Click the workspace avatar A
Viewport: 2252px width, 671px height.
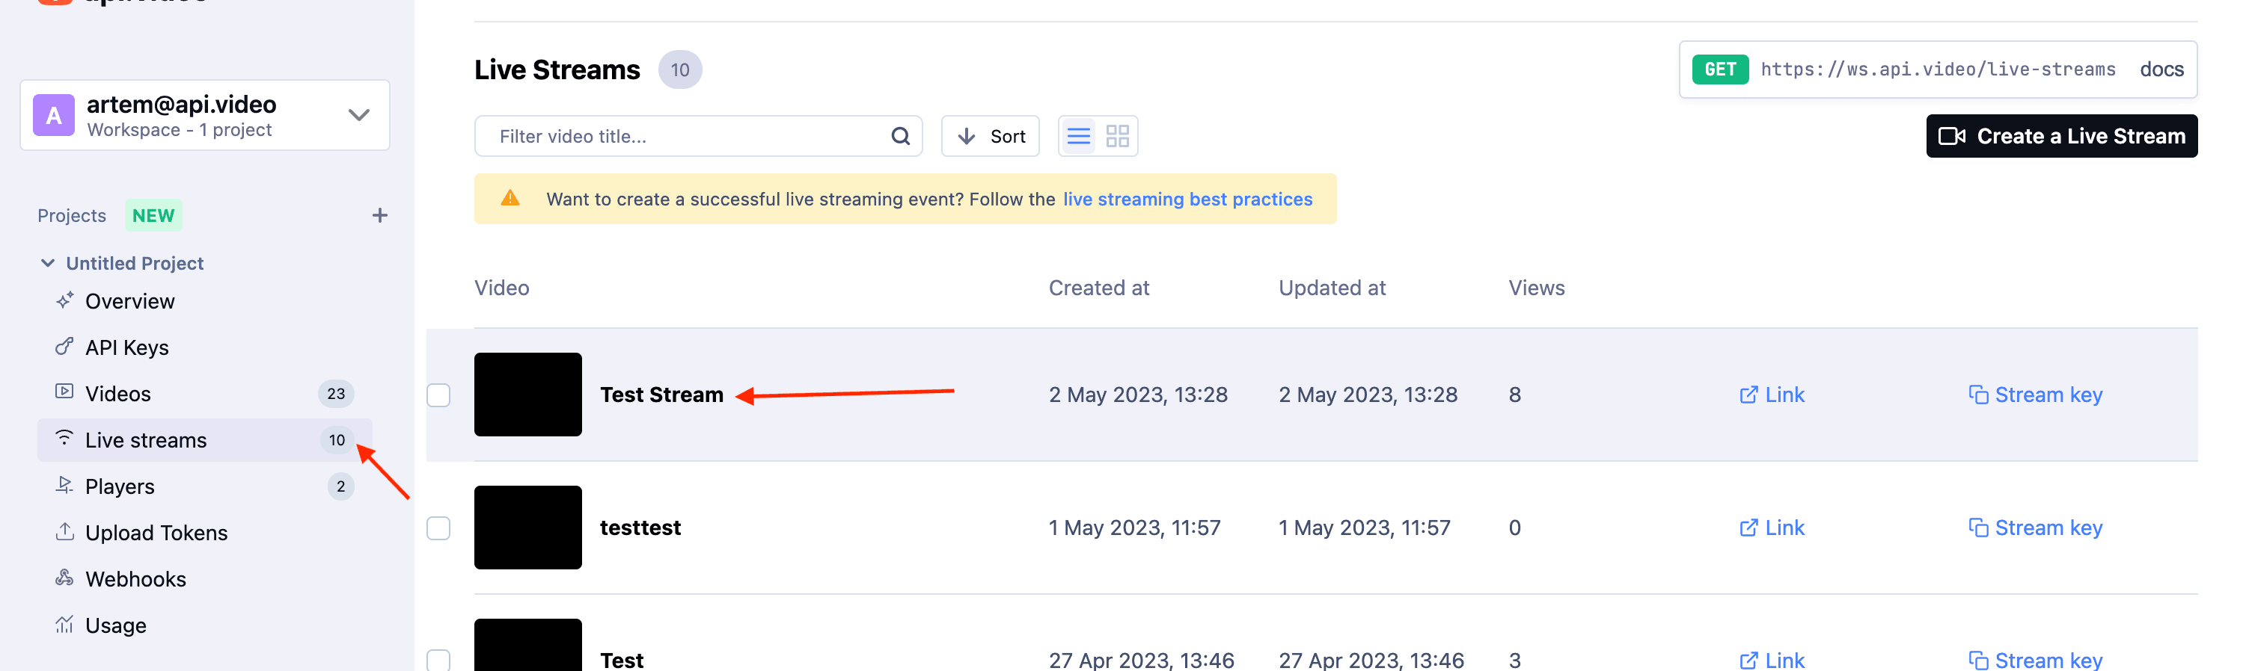[x=54, y=115]
